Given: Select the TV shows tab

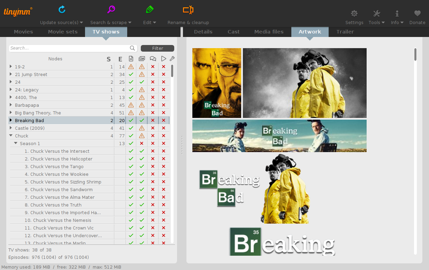Looking at the screenshot, I should [106, 32].
